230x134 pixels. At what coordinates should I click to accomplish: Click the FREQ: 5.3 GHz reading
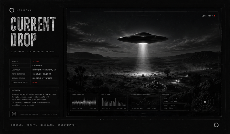coord(77,108)
